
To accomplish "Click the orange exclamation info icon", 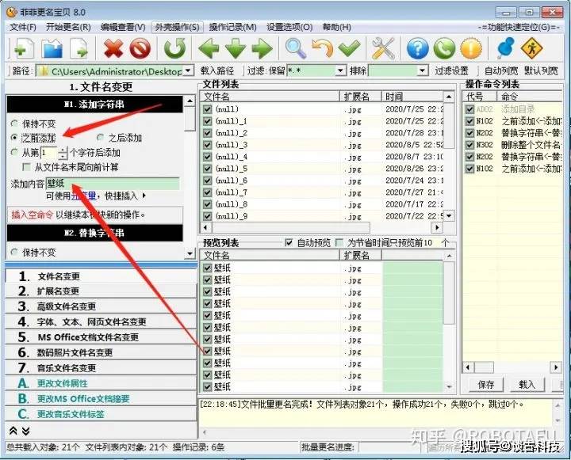I will tap(471, 48).
